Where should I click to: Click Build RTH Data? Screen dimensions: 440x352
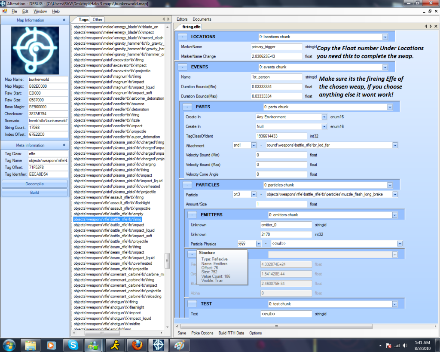231,333
